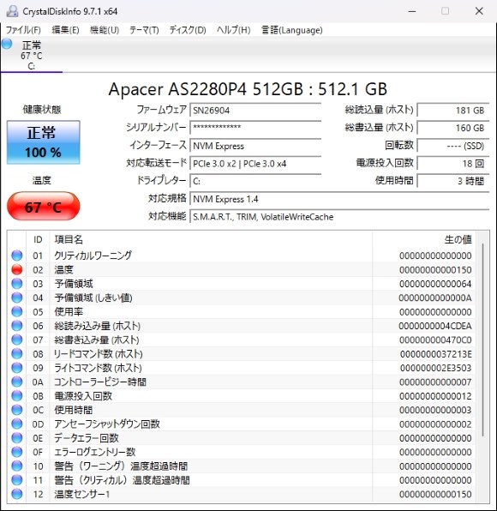
Task: Click the blue drive status orb beside the C: tab
Action: (7, 44)
